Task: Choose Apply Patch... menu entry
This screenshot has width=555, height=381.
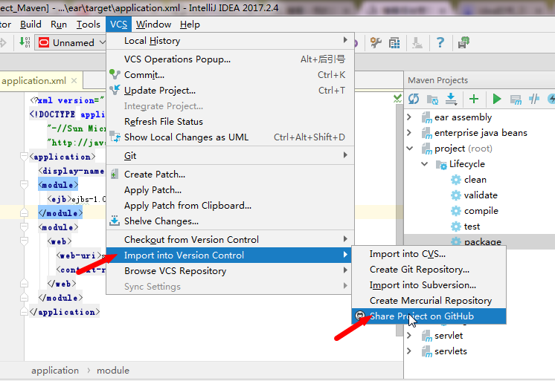Action: pos(230,190)
